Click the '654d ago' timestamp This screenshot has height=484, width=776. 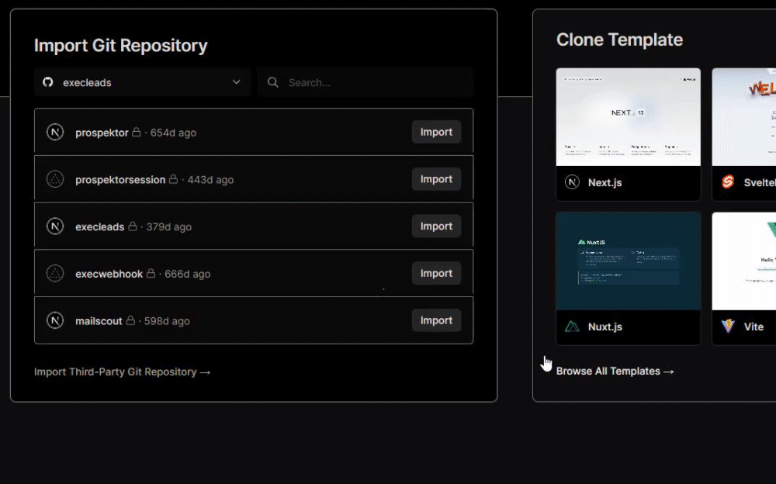[x=173, y=133]
